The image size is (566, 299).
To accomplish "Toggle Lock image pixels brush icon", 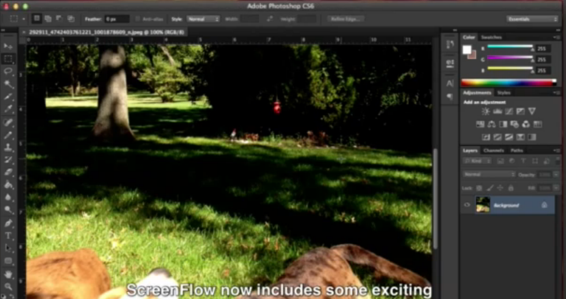I will (x=490, y=188).
